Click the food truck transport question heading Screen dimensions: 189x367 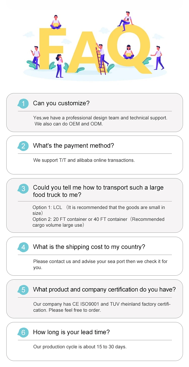pyautogui.click(x=98, y=191)
